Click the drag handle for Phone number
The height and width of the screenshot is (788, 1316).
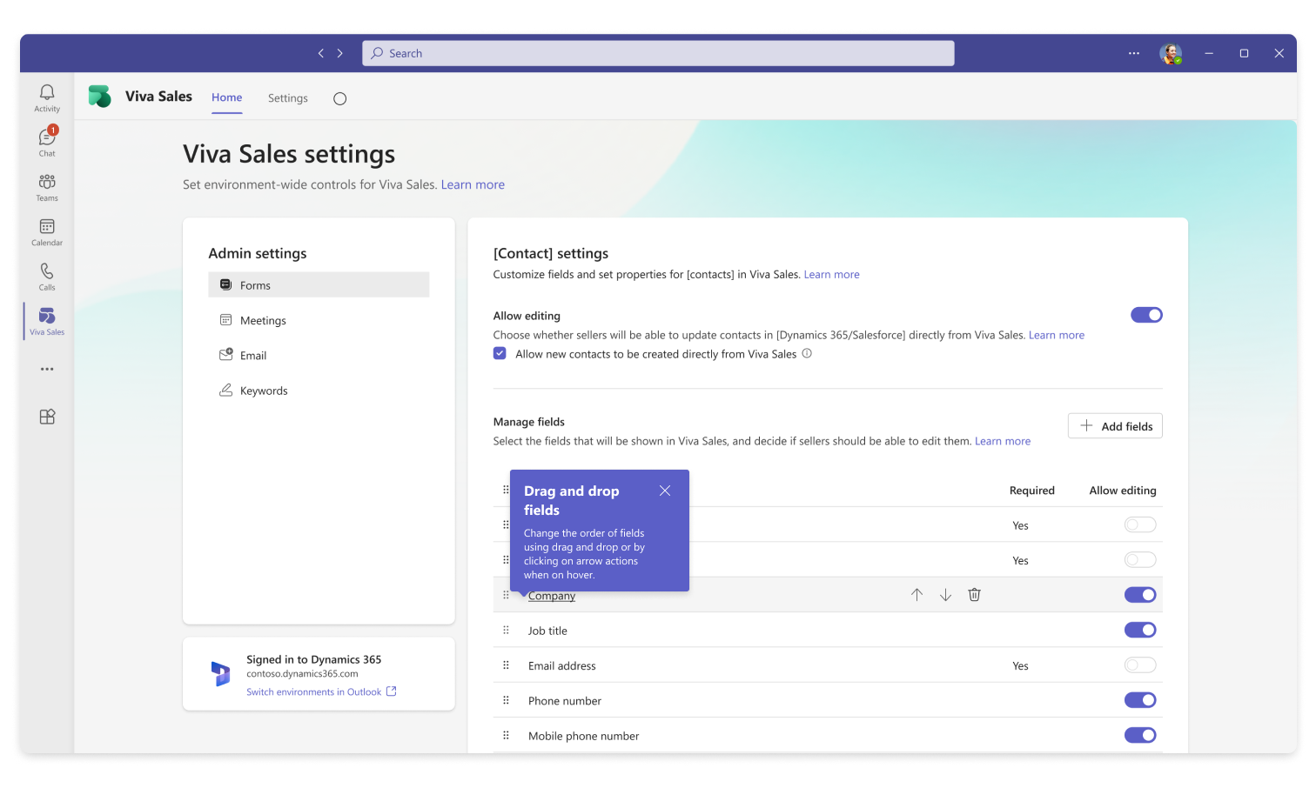pos(506,700)
